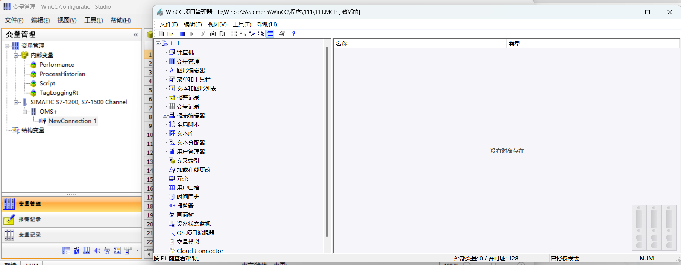The height and width of the screenshot is (265, 681).
Task: Switch to List view in toolbar
Action: point(261,34)
